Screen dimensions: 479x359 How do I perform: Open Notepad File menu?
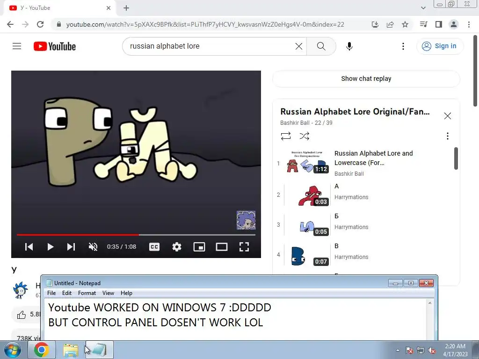click(51, 293)
